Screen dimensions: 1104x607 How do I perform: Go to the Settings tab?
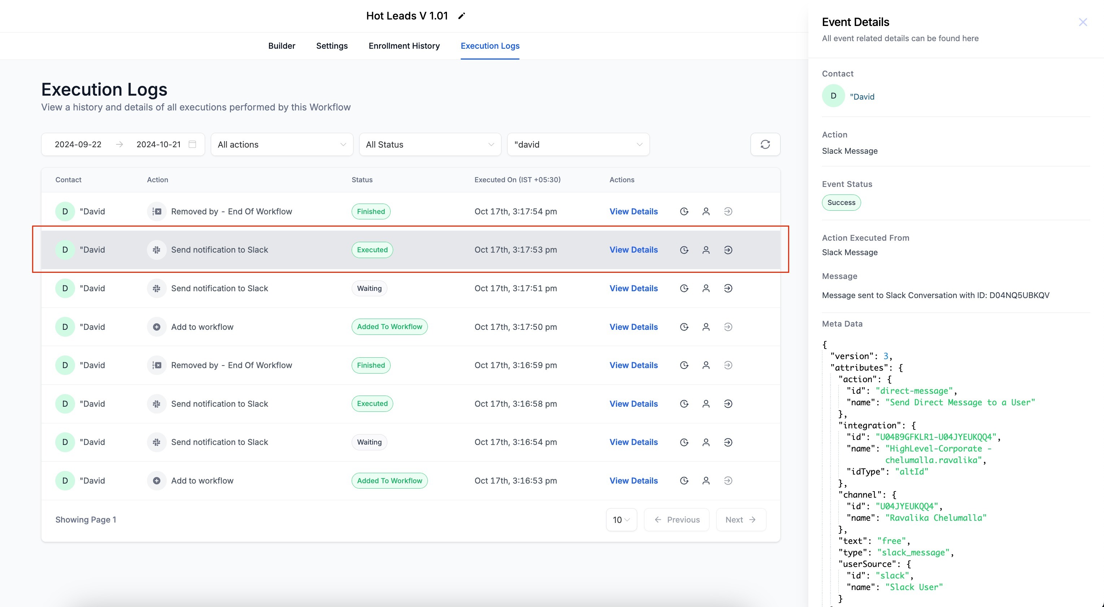coord(332,46)
